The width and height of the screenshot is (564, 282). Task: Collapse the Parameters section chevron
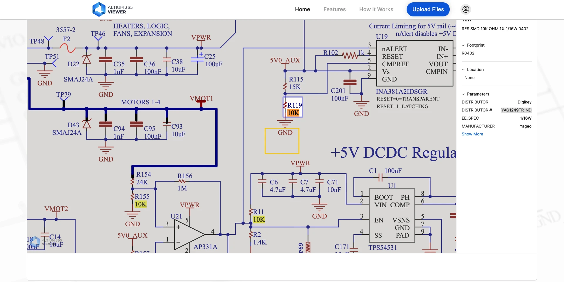[x=463, y=94]
